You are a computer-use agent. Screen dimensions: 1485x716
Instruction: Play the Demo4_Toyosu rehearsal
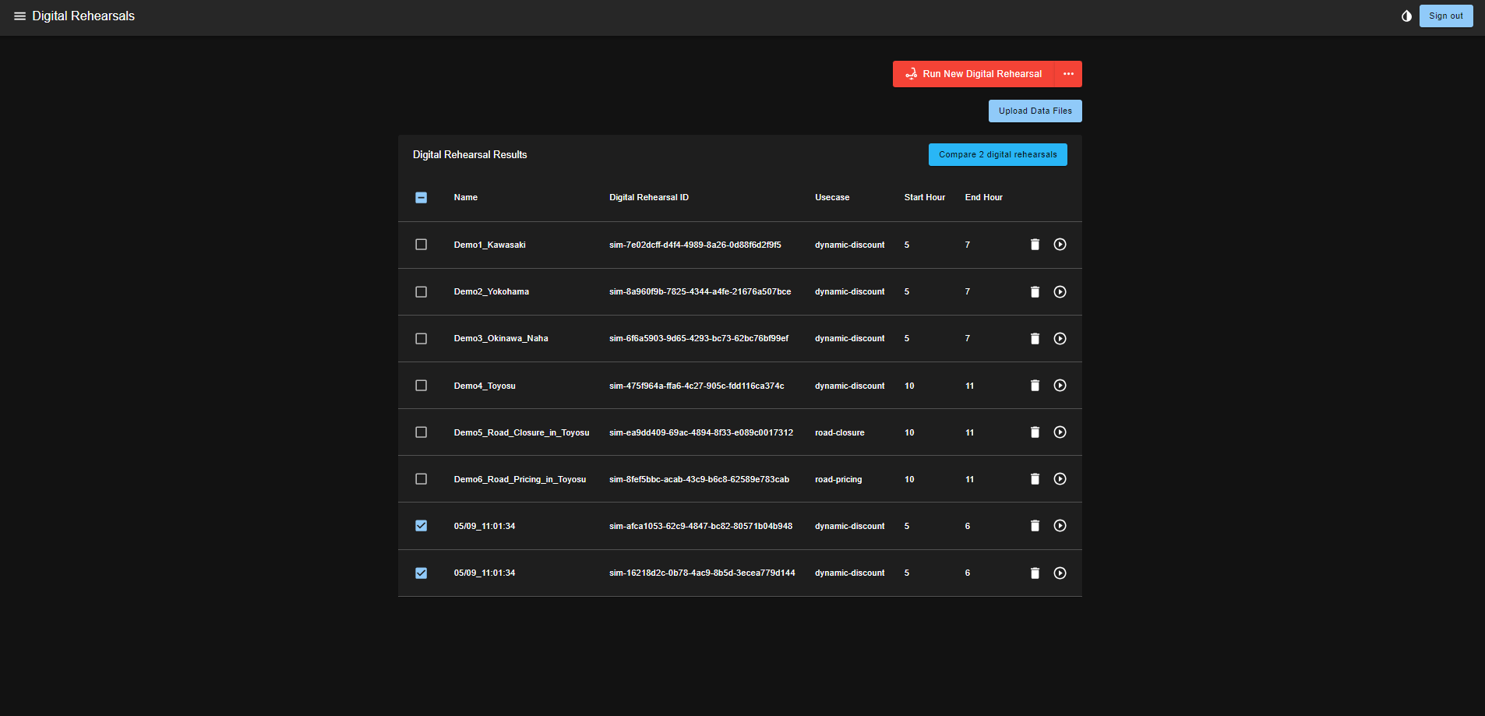tap(1060, 386)
